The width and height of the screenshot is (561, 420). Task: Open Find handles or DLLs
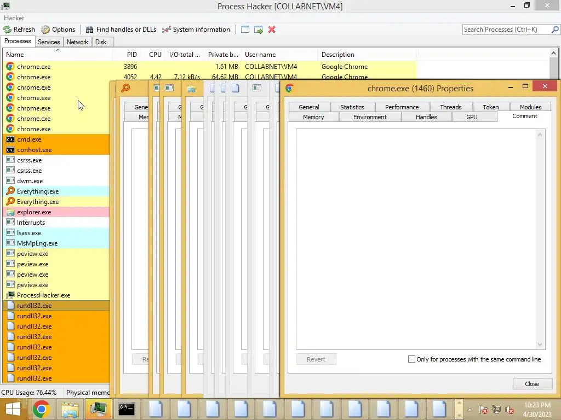[121, 30]
